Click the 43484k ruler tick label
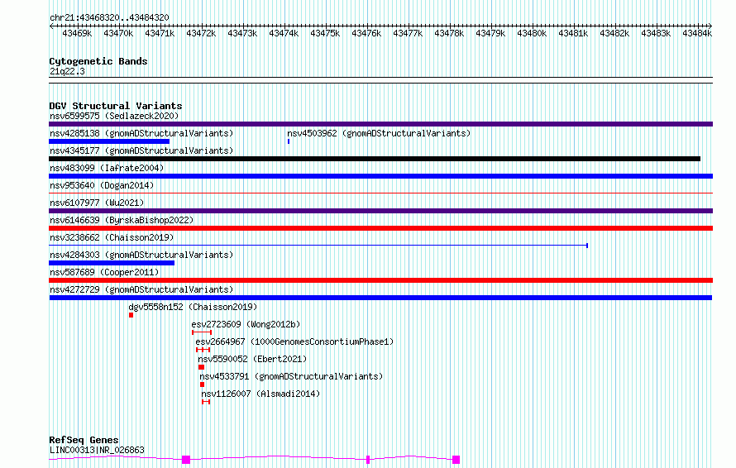Viewport: 736px width, 468px height. [x=697, y=33]
